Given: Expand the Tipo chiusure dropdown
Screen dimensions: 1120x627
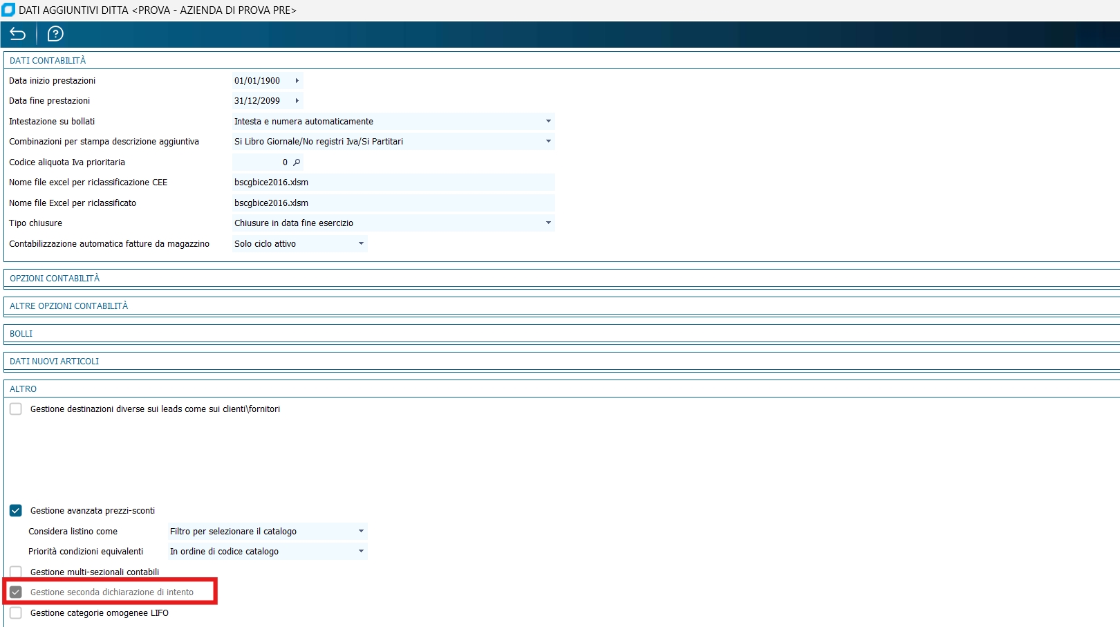Looking at the screenshot, I should coord(393,223).
